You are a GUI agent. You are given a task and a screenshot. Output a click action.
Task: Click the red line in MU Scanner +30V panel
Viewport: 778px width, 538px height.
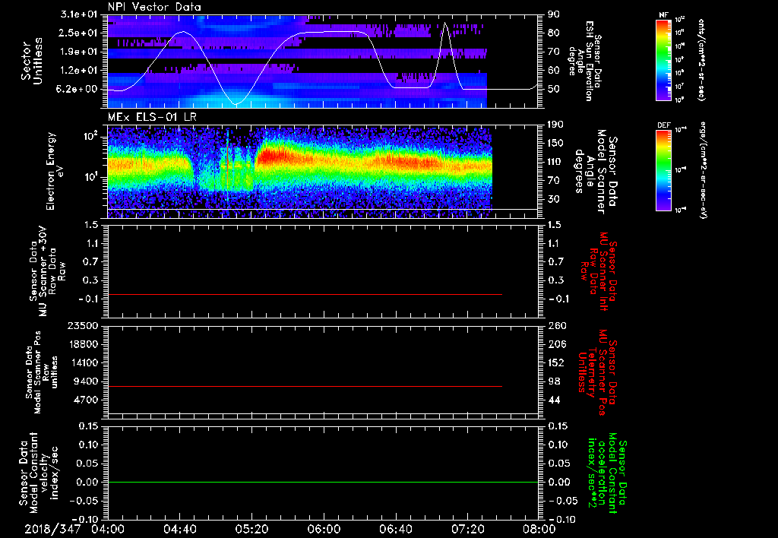coord(305,294)
